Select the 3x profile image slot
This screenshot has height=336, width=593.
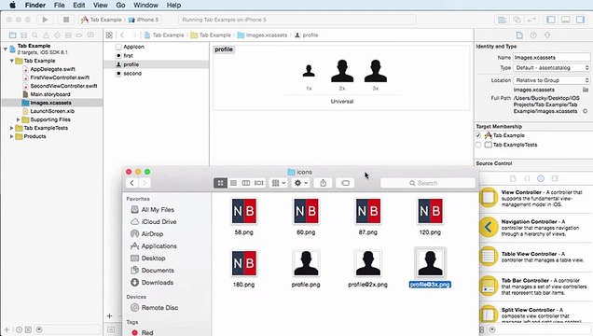tap(376, 71)
